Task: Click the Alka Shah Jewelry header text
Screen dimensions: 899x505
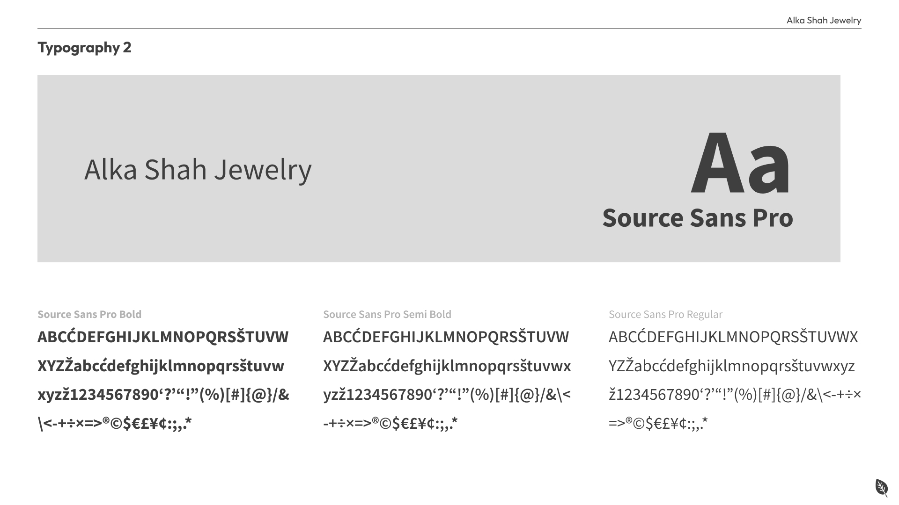Action: pos(824,21)
